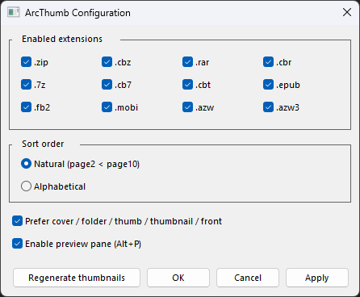Toggle the .epub extension checkbox
The width and height of the screenshot is (360, 297).
pyautogui.click(x=268, y=85)
